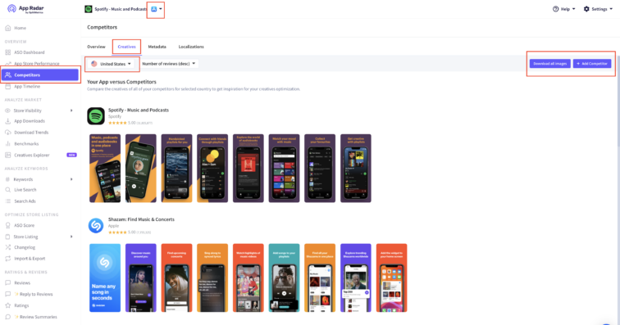
Task: Click Add Competitor button
Action: [x=592, y=64]
